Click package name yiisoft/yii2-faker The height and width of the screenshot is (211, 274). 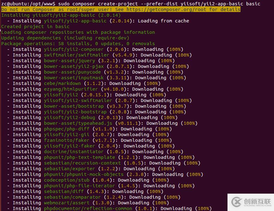pyautogui.click(x=69, y=146)
